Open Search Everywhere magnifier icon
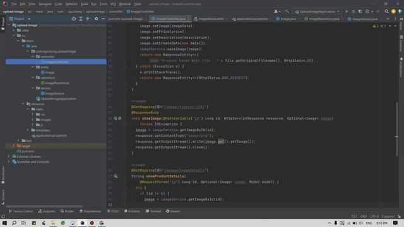Image resolution: width=404 pixels, height=227 pixels. click(x=386, y=11)
